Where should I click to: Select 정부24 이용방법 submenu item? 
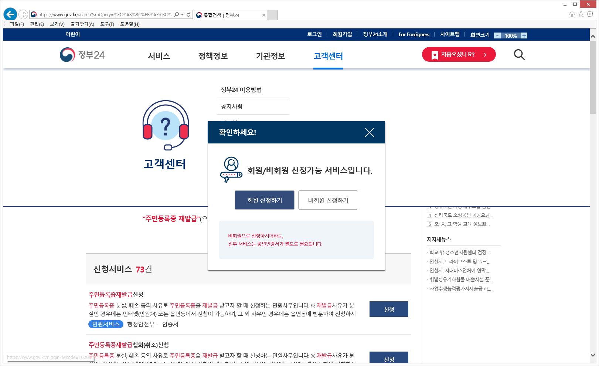[x=241, y=90]
